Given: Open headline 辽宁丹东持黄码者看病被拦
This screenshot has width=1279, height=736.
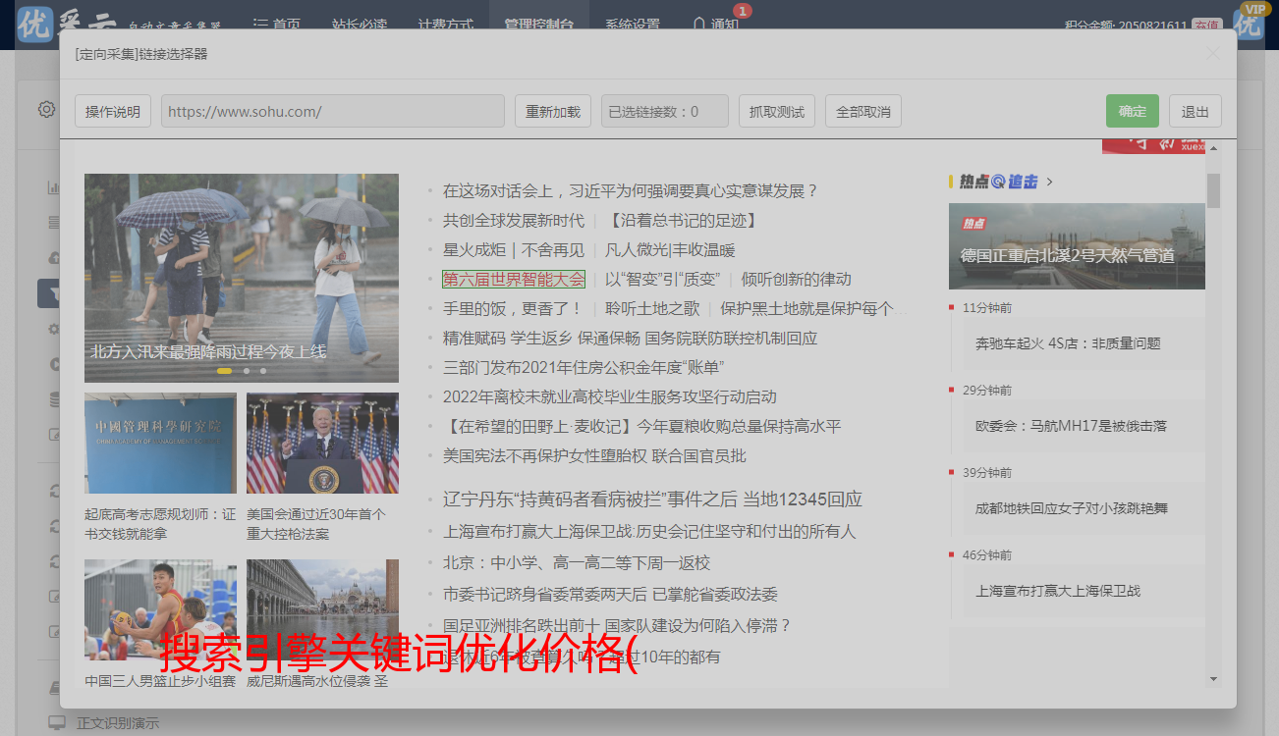Looking at the screenshot, I should click(x=652, y=499).
